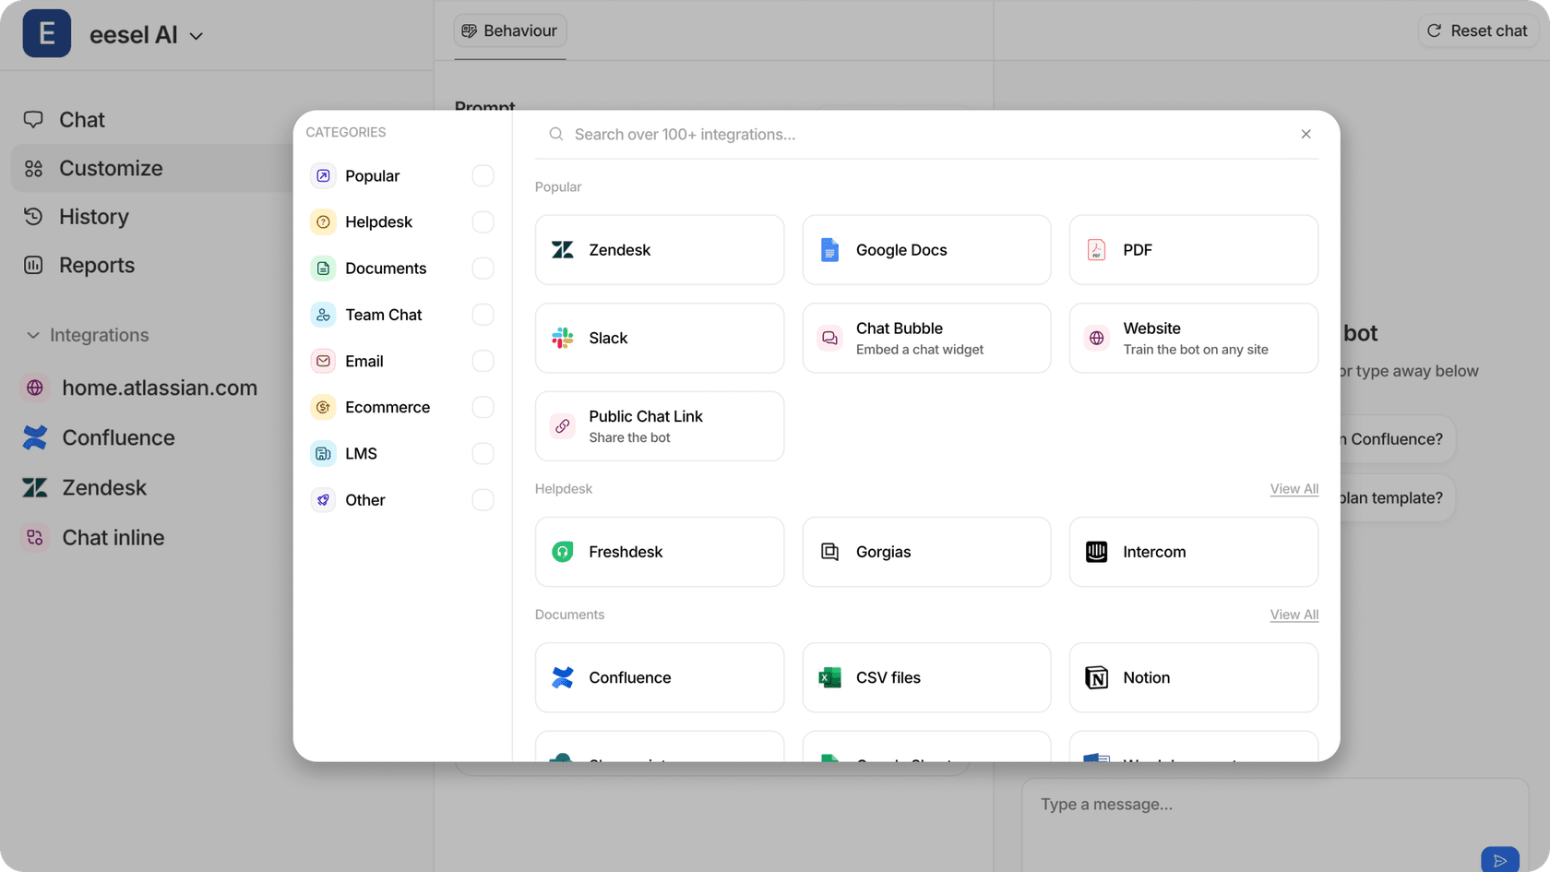Click the Zendesk logo icon in Popular

point(563,250)
